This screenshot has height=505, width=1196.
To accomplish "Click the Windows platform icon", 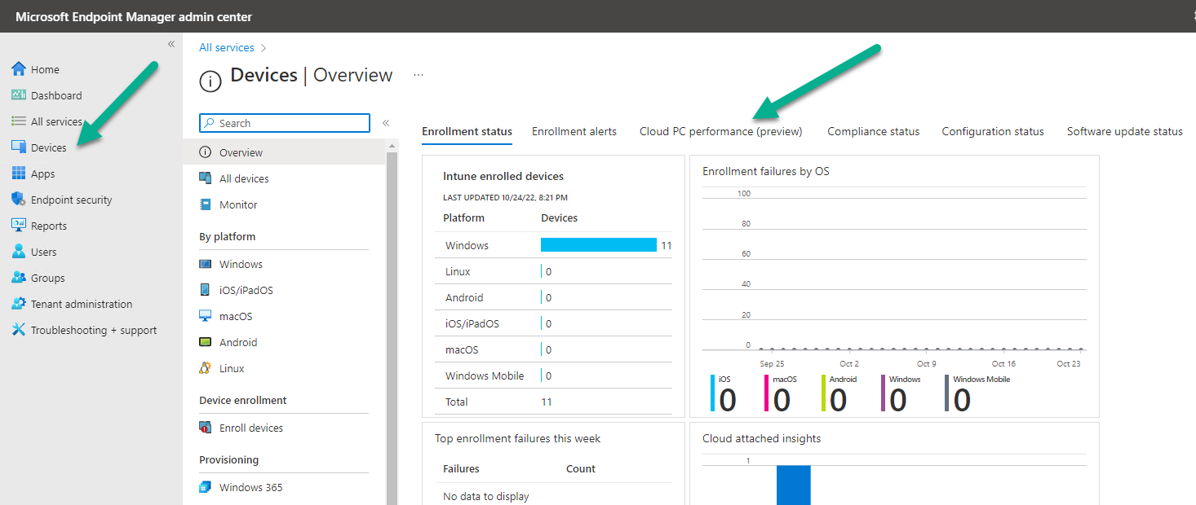I will tap(206, 264).
